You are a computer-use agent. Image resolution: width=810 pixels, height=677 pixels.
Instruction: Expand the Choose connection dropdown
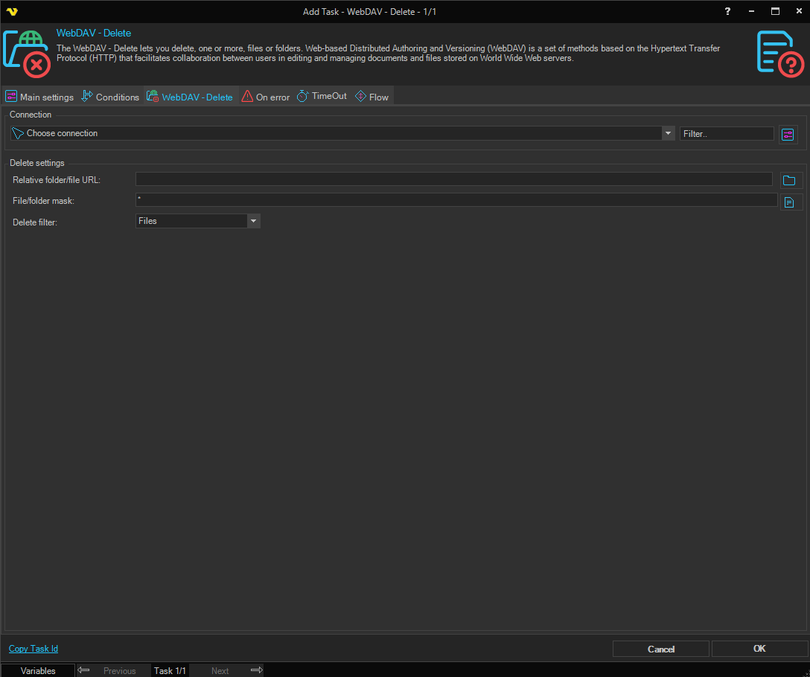[668, 133]
